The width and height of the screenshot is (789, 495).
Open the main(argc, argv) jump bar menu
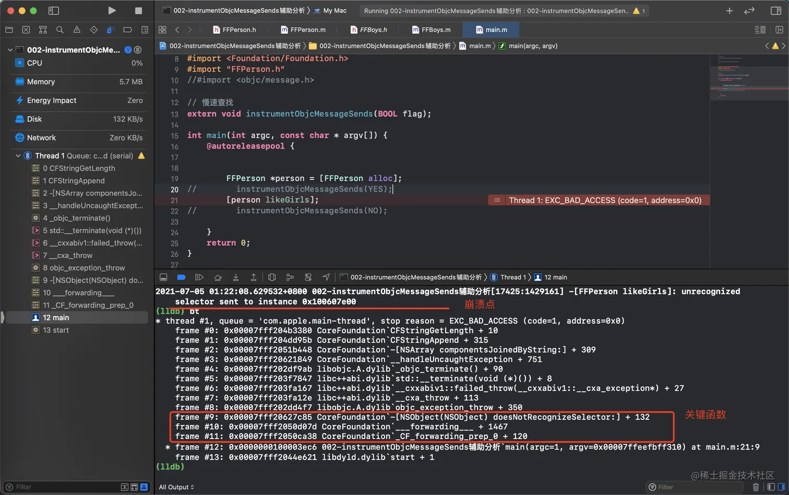point(528,46)
